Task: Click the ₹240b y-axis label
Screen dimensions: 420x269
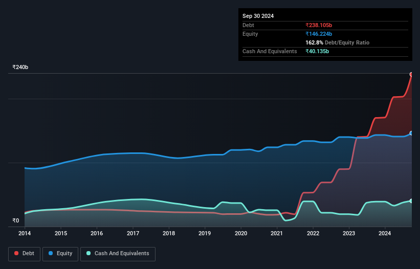Action: pos(20,67)
